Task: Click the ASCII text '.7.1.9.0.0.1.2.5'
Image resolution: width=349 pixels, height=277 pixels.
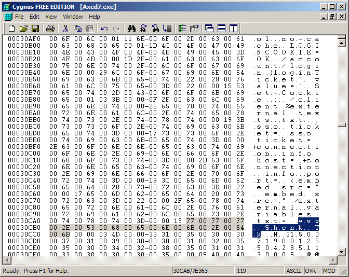Action: click(286, 241)
